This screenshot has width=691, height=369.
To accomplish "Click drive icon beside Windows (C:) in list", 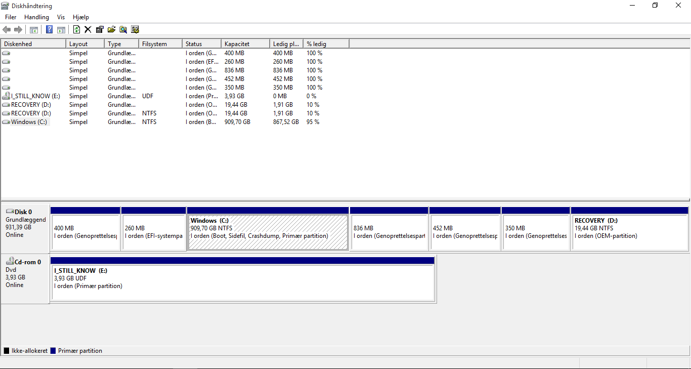I will (x=6, y=122).
